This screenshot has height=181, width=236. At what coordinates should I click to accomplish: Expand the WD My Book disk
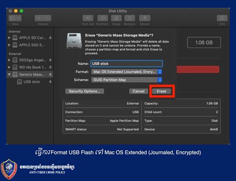[x=9, y=67]
